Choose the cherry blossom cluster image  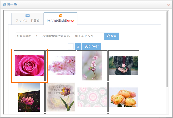(61, 66)
